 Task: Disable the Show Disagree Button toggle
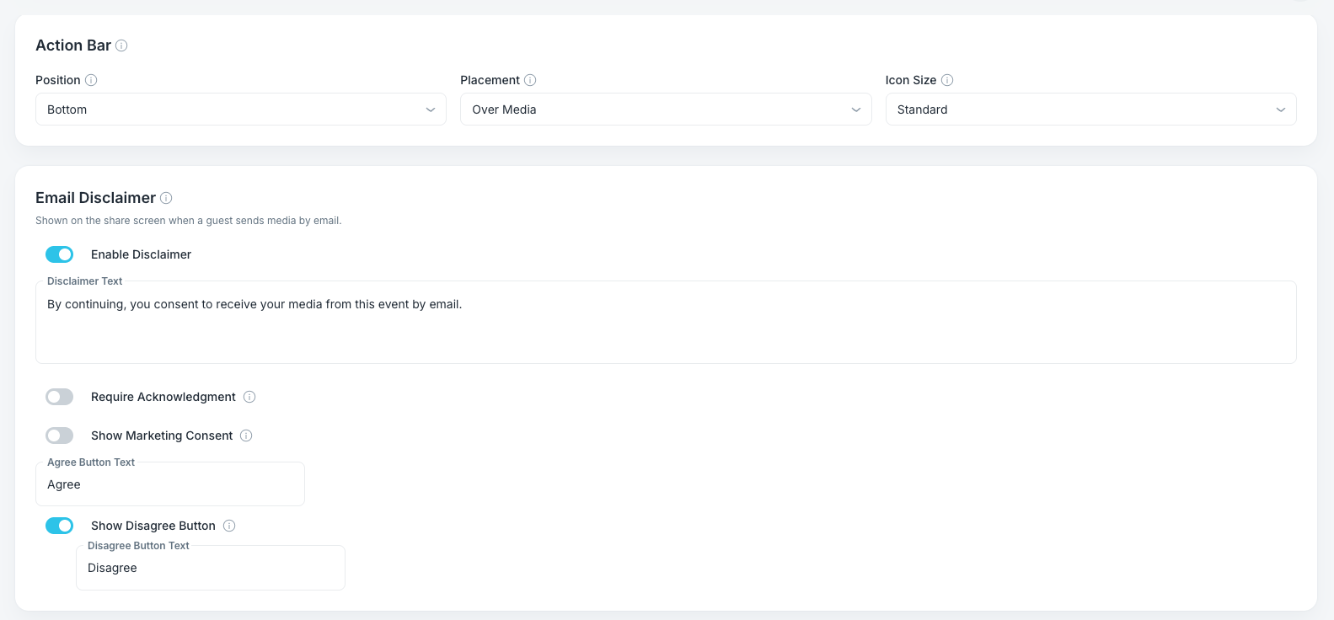pyautogui.click(x=60, y=526)
